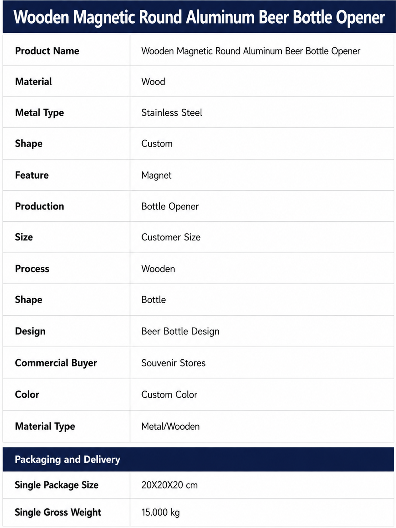The height and width of the screenshot is (528, 396).
Task: Select the Customer Size value
Action: 171,237
